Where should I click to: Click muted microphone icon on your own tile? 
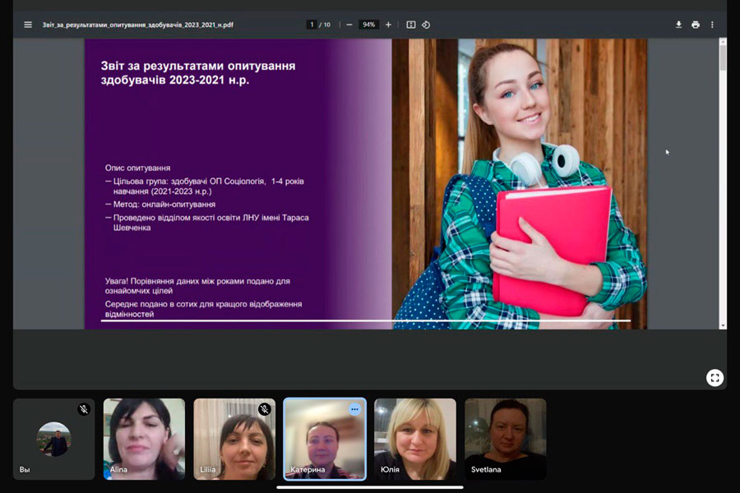coord(83,409)
